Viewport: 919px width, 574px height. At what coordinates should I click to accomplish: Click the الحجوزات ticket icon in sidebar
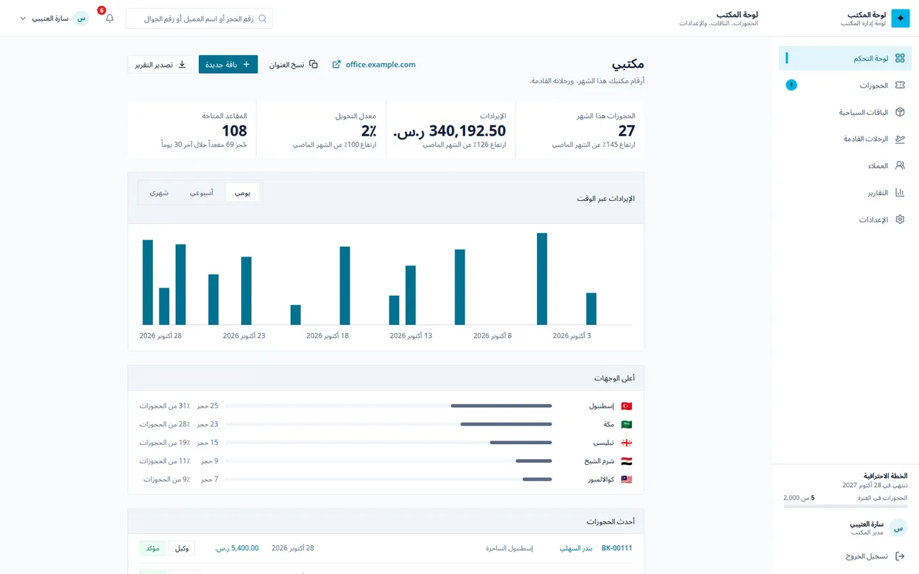point(900,85)
